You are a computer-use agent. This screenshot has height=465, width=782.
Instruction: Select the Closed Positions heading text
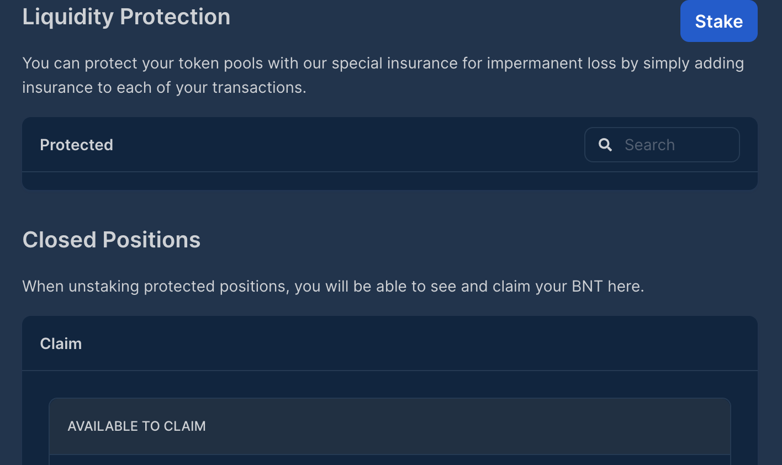pyautogui.click(x=111, y=239)
